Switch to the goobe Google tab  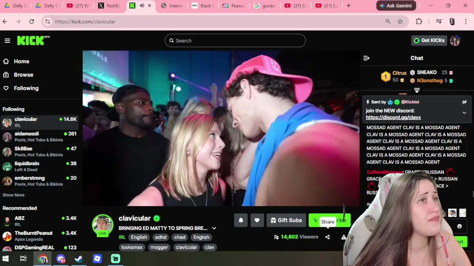(265, 6)
